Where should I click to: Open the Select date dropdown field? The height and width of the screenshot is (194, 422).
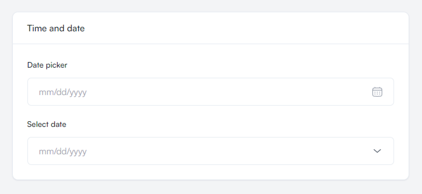[196, 151]
